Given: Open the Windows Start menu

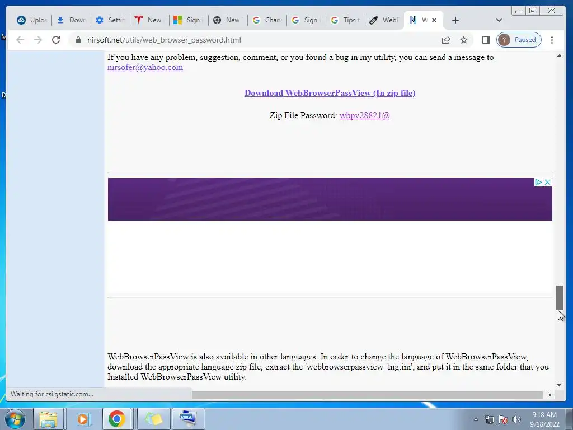Looking at the screenshot, I should 15,419.
